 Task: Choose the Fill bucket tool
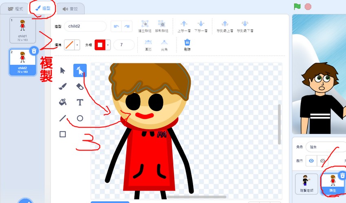click(x=63, y=102)
